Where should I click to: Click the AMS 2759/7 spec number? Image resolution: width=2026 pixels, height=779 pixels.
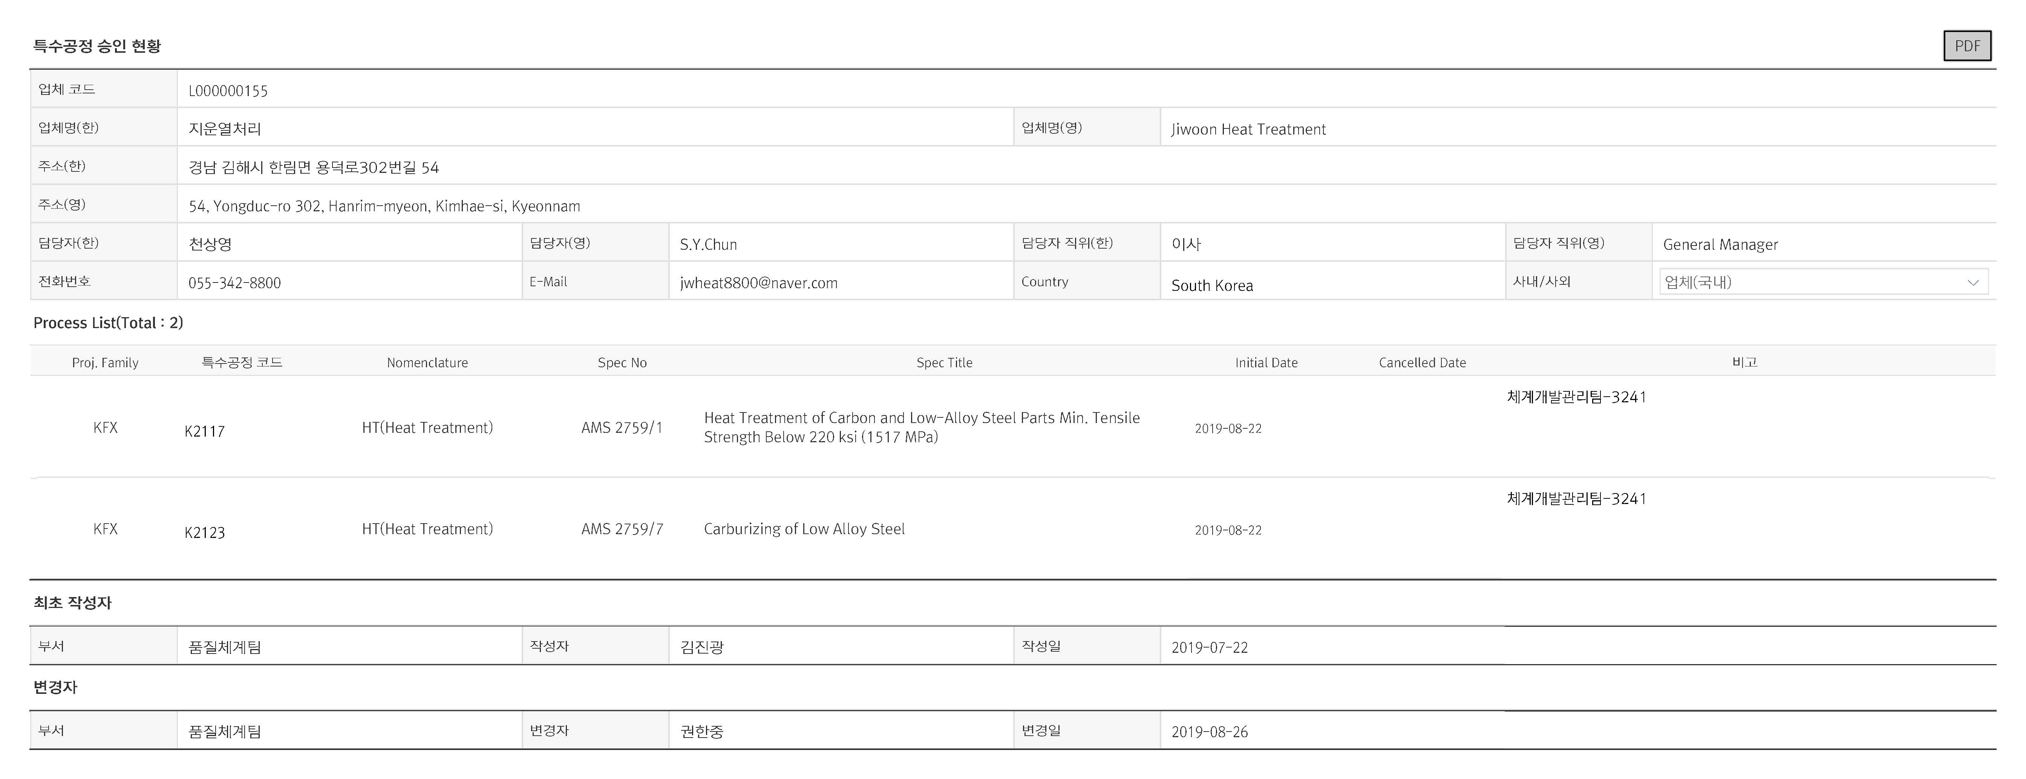tap(621, 529)
